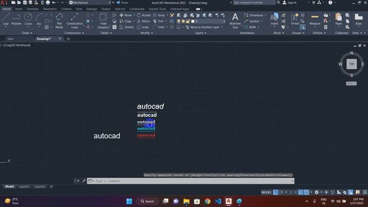Click Sign In

click(289, 2)
